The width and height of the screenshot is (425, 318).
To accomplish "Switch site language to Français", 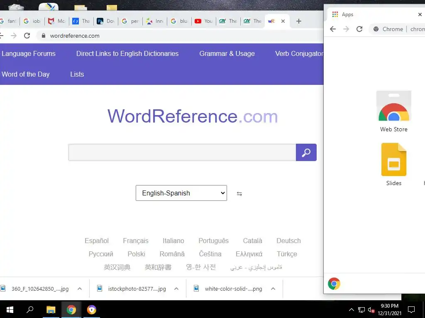I will 136,241.
